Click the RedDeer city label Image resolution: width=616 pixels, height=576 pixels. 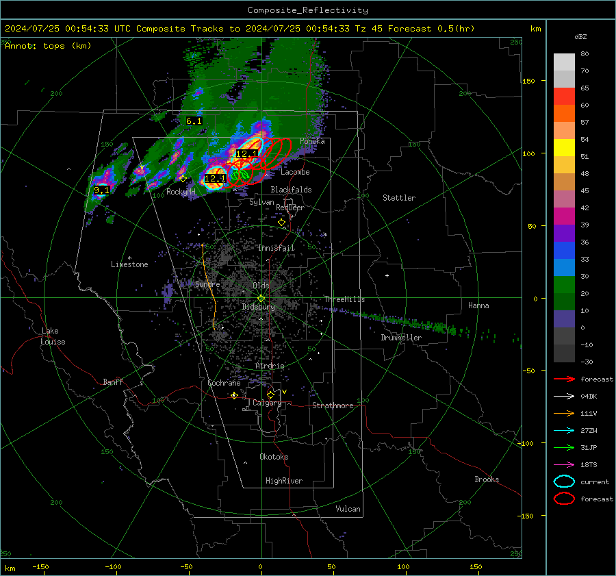click(290, 208)
